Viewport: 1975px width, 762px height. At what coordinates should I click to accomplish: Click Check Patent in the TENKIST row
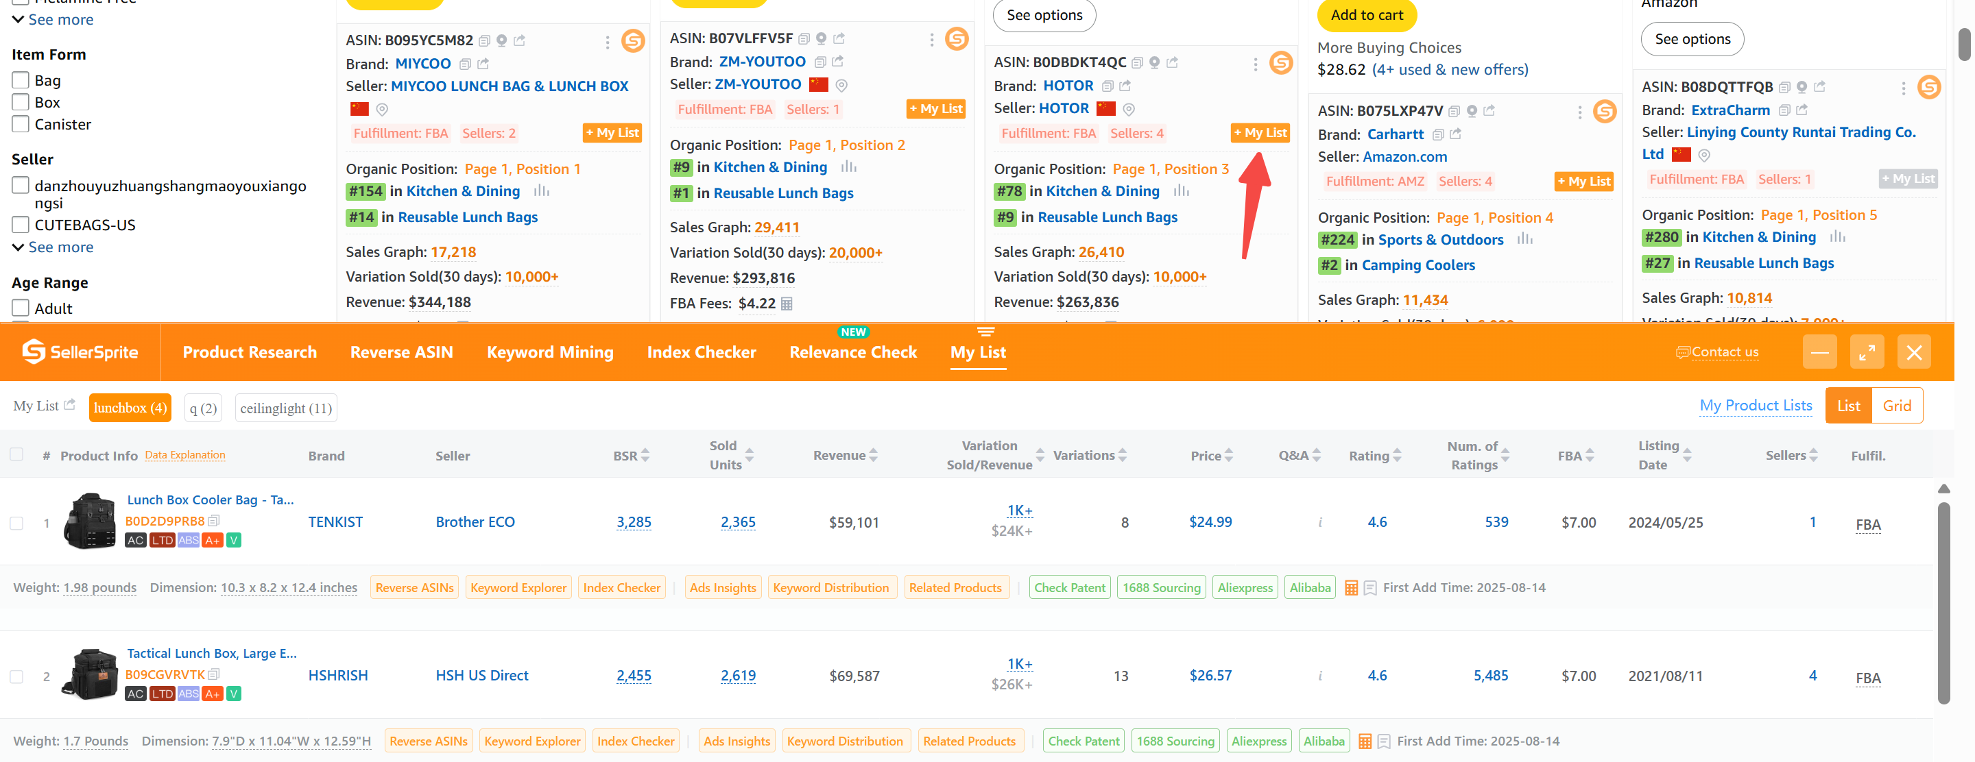tap(1070, 588)
